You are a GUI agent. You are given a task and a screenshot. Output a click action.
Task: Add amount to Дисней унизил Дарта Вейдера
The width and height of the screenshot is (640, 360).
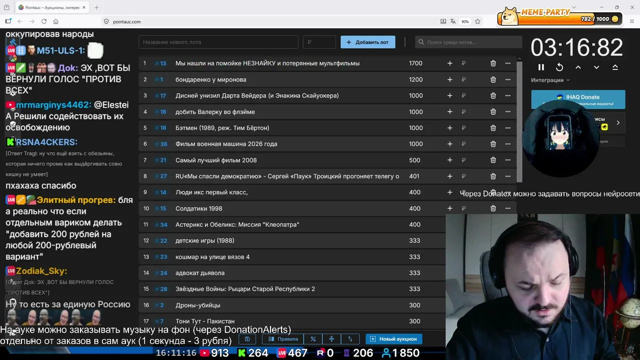coord(449,95)
